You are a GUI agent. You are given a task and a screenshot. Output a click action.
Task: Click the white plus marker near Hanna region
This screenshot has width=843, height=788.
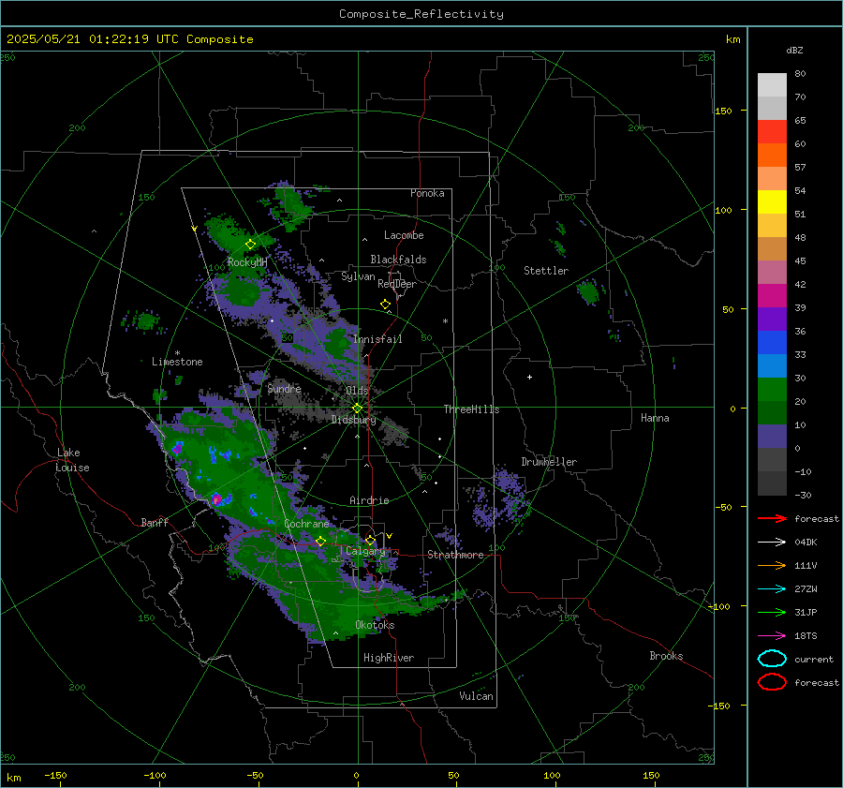[x=529, y=377]
